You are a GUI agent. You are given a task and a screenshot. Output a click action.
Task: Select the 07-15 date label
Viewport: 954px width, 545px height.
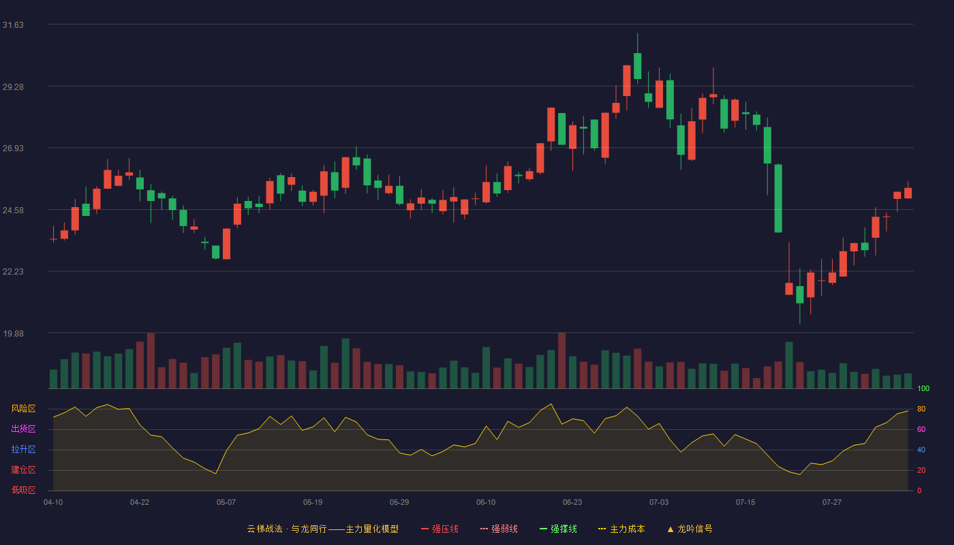[745, 502]
